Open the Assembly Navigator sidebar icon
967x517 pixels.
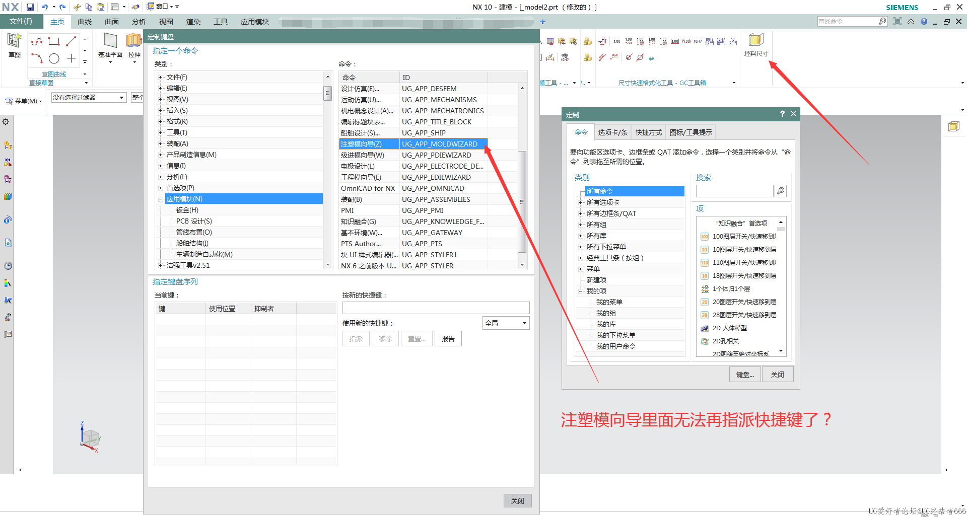(x=8, y=145)
